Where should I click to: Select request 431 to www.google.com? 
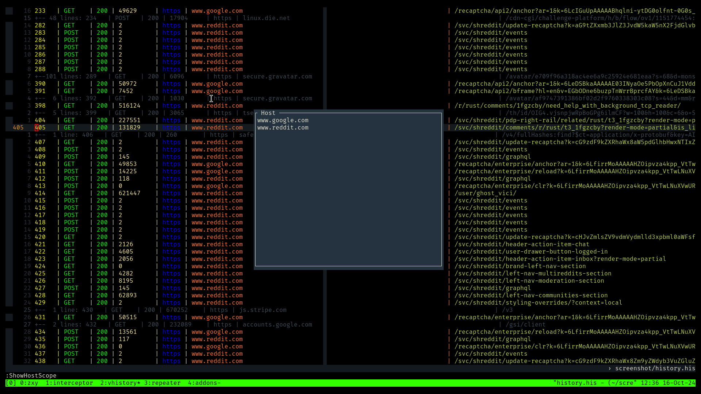pos(40,317)
